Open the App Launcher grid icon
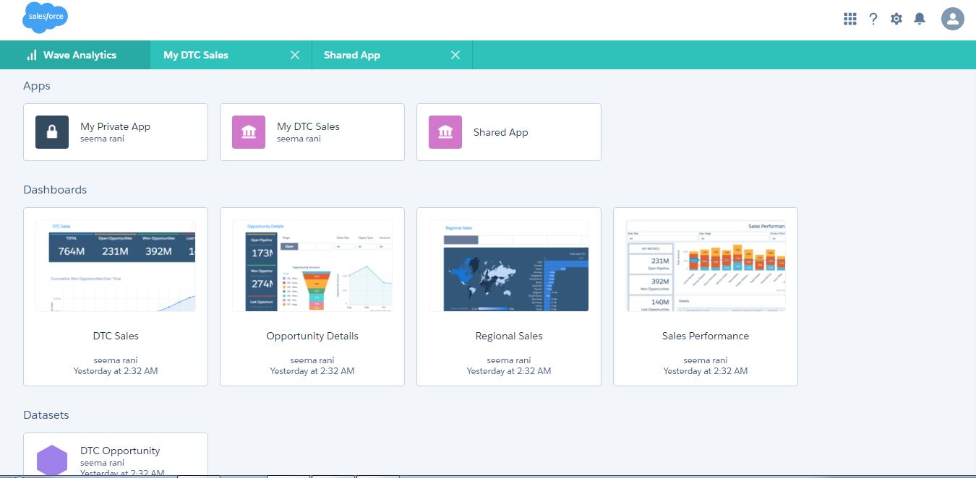 click(850, 19)
